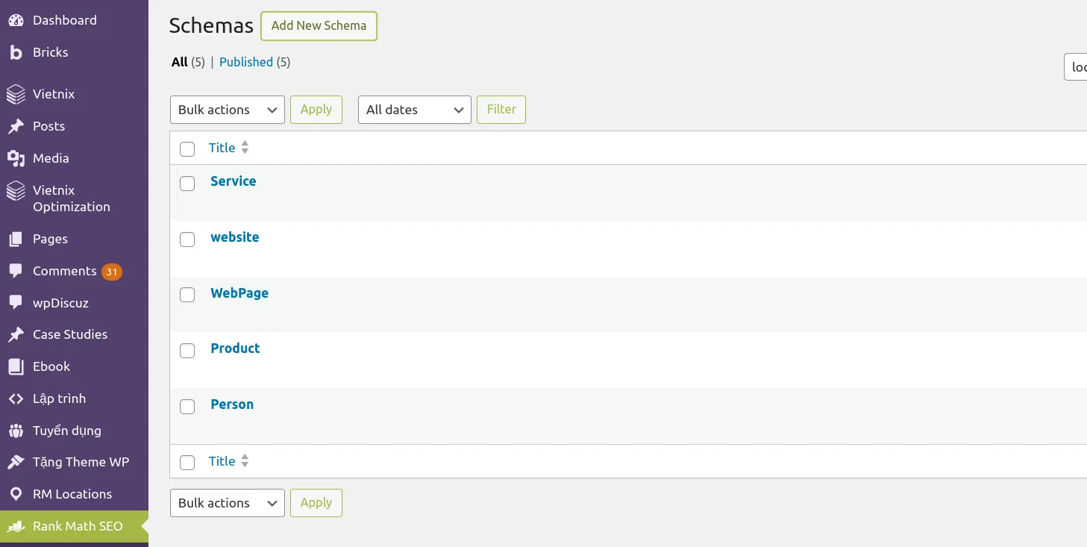
Task: Click the Filter button
Action: pyautogui.click(x=501, y=110)
